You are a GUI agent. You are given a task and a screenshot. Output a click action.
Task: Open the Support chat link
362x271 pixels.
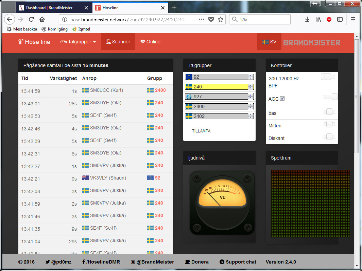pyautogui.click(x=238, y=262)
